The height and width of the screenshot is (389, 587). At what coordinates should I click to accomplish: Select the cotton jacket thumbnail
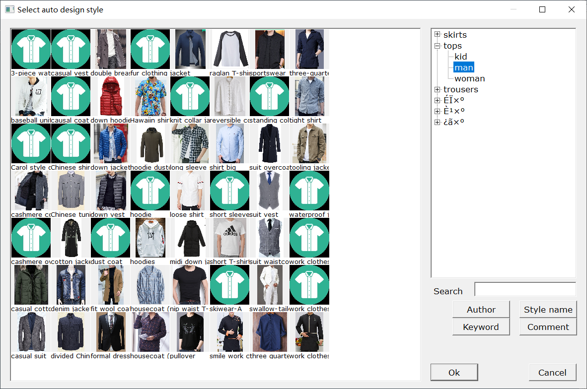[71, 238]
